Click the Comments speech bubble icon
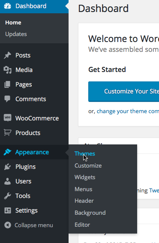This screenshot has height=243, width=159. click(7, 99)
